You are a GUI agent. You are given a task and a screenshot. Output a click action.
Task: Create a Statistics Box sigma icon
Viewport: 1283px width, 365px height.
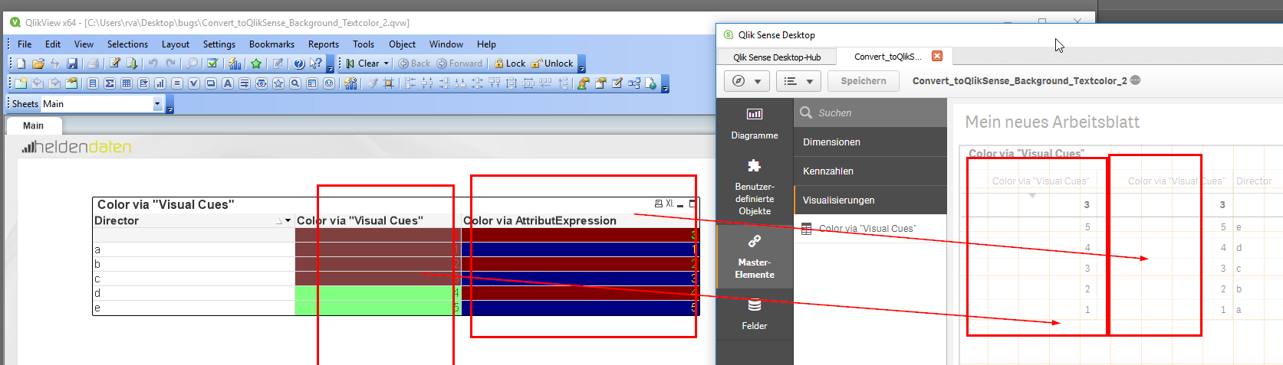coord(110,83)
